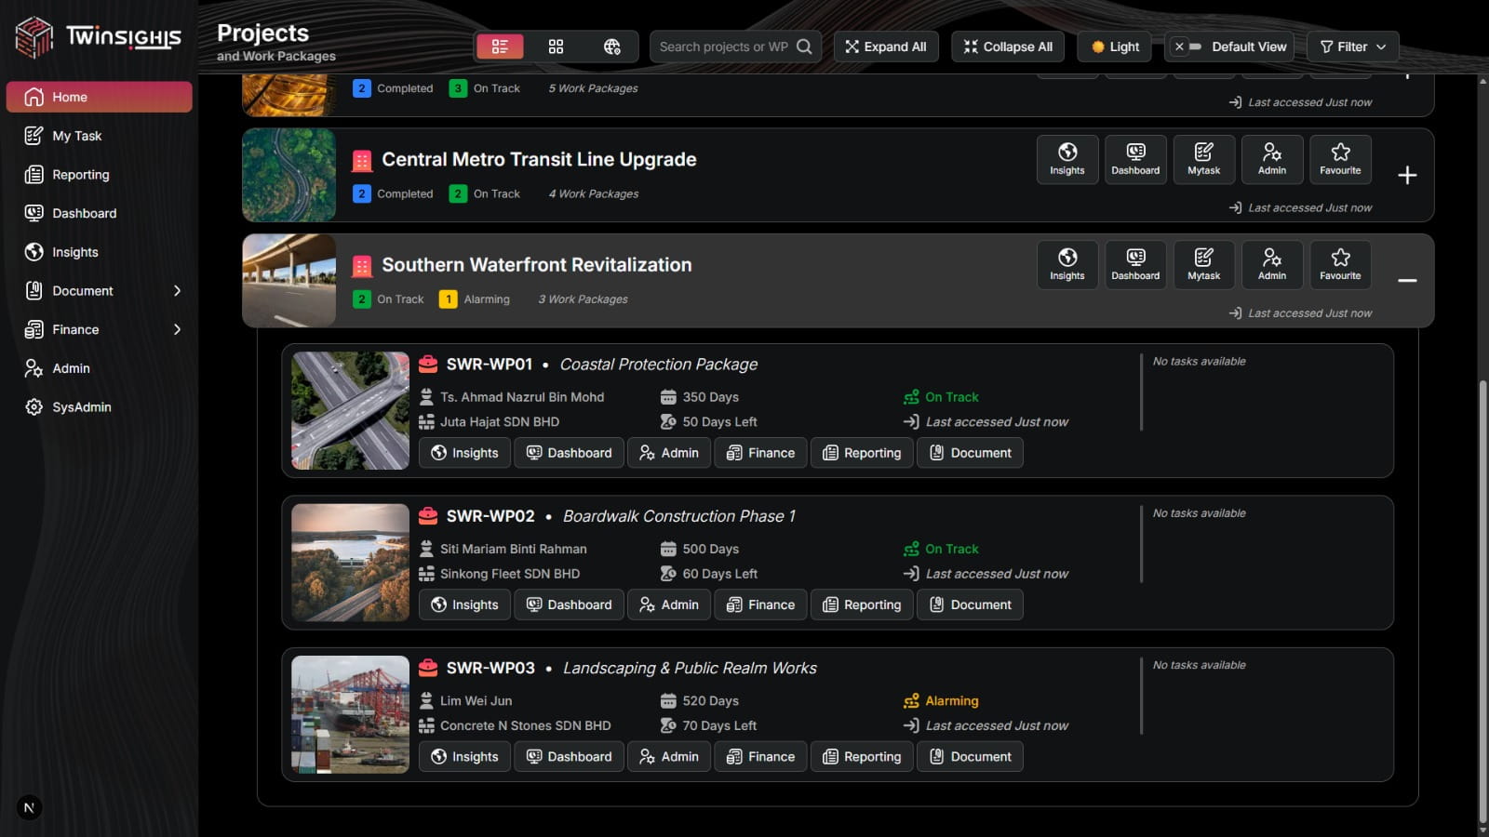
Task: Switch to the grid view layout icon
Action: click(x=556, y=46)
